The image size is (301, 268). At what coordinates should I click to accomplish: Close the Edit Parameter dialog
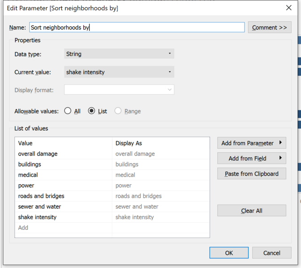click(x=289, y=8)
